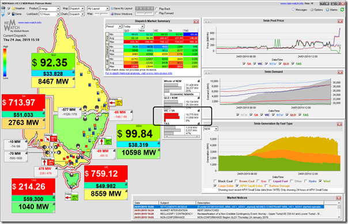Viewport: 348px width, 224px height.
Task: Click Save My Layout
Action: click(x=122, y=9)
